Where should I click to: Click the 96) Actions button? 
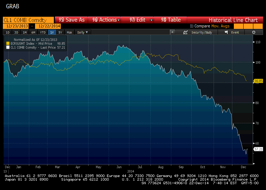(104, 20)
